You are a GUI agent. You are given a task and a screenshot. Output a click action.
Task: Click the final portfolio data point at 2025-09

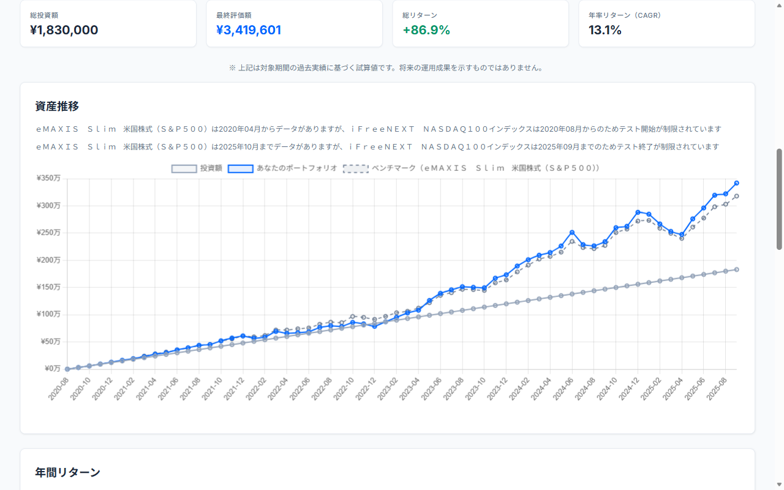736,183
